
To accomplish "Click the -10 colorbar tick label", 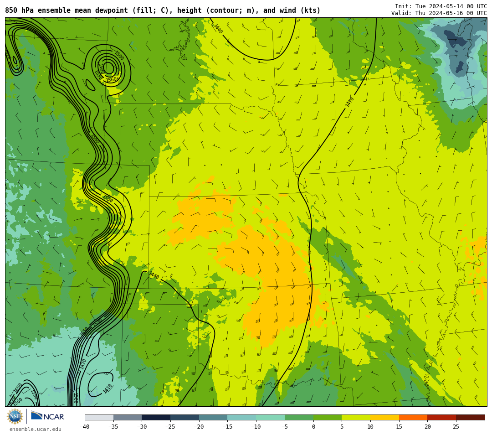I will 256,426.
